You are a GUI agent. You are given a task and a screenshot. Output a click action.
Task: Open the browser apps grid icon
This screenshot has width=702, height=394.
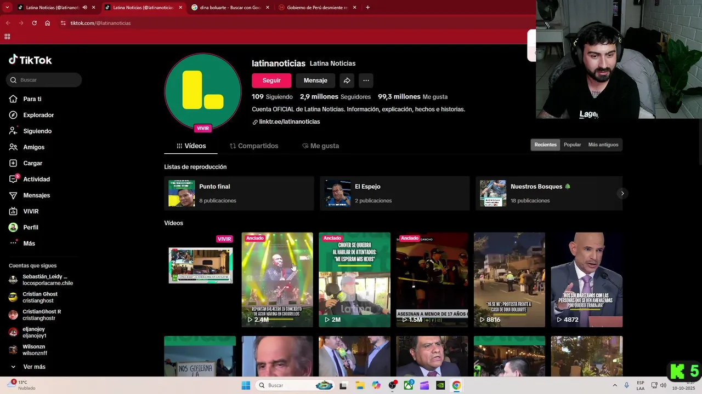(x=7, y=37)
